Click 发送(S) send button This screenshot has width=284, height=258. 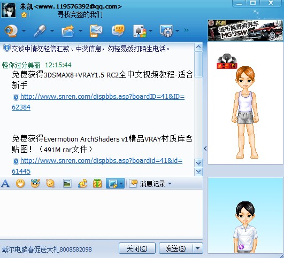click(x=175, y=248)
